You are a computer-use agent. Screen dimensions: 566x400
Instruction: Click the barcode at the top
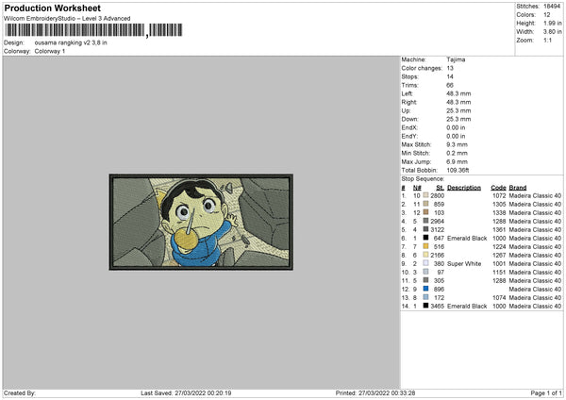(x=93, y=30)
